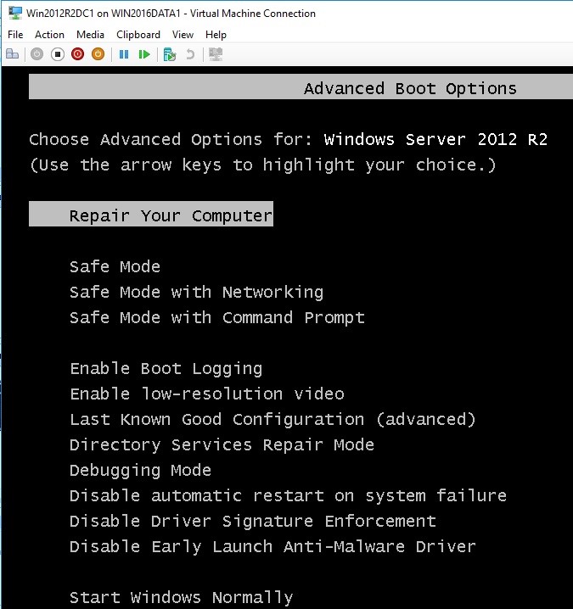The image size is (573, 609).
Task: Open the View menu
Action: 183,35
